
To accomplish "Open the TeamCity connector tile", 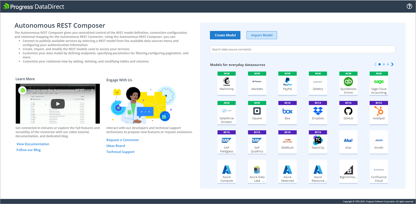I will coord(318,142).
